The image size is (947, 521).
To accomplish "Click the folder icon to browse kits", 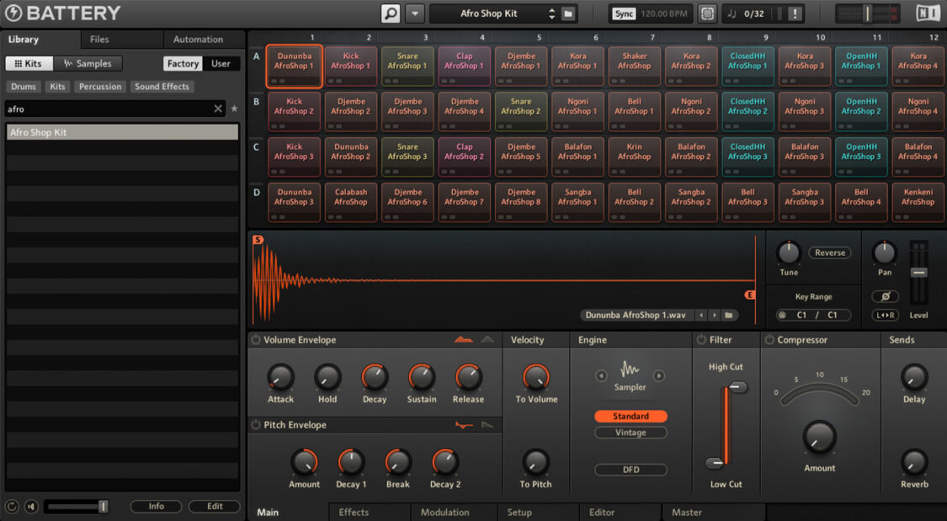I will coord(568,13).
